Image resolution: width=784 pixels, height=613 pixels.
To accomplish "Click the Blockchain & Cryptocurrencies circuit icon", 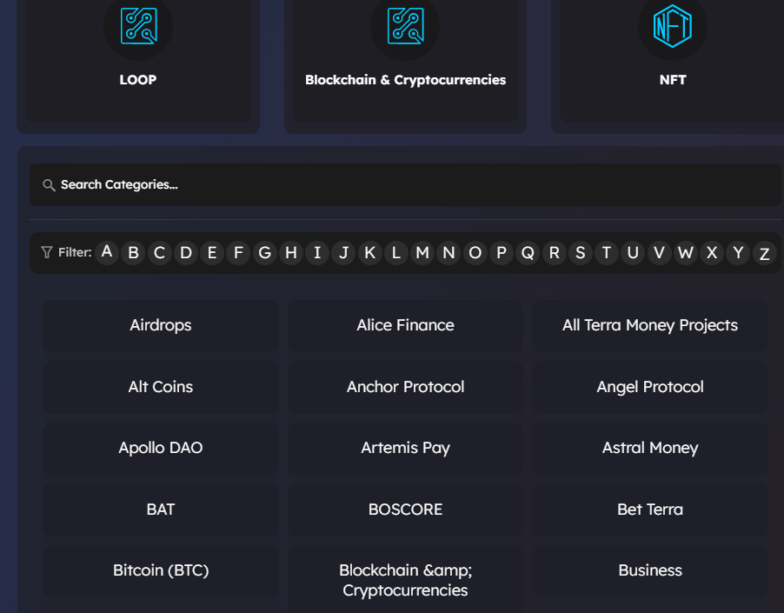I will (406, 26).
